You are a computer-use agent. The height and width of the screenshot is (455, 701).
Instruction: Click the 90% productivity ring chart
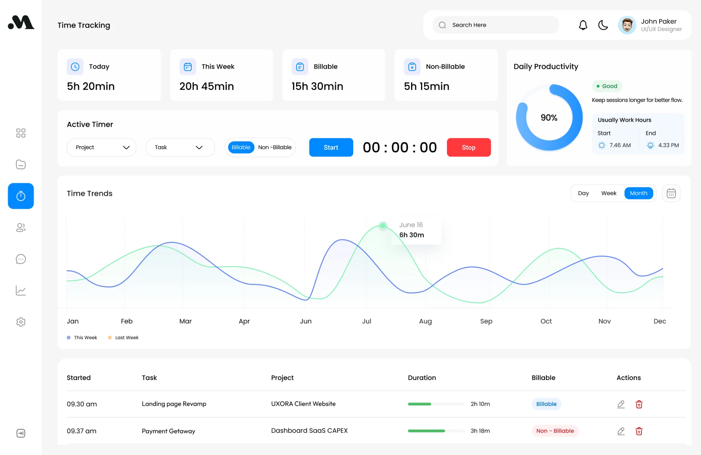[x=549, y=118]
